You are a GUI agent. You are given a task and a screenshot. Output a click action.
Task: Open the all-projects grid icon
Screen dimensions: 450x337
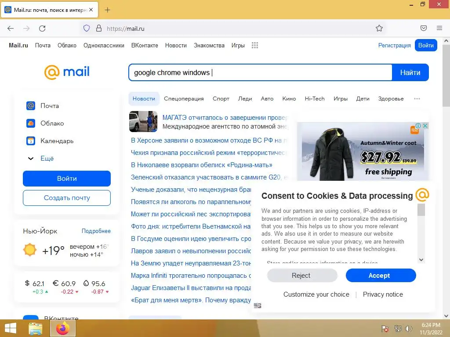click(255, 45)
